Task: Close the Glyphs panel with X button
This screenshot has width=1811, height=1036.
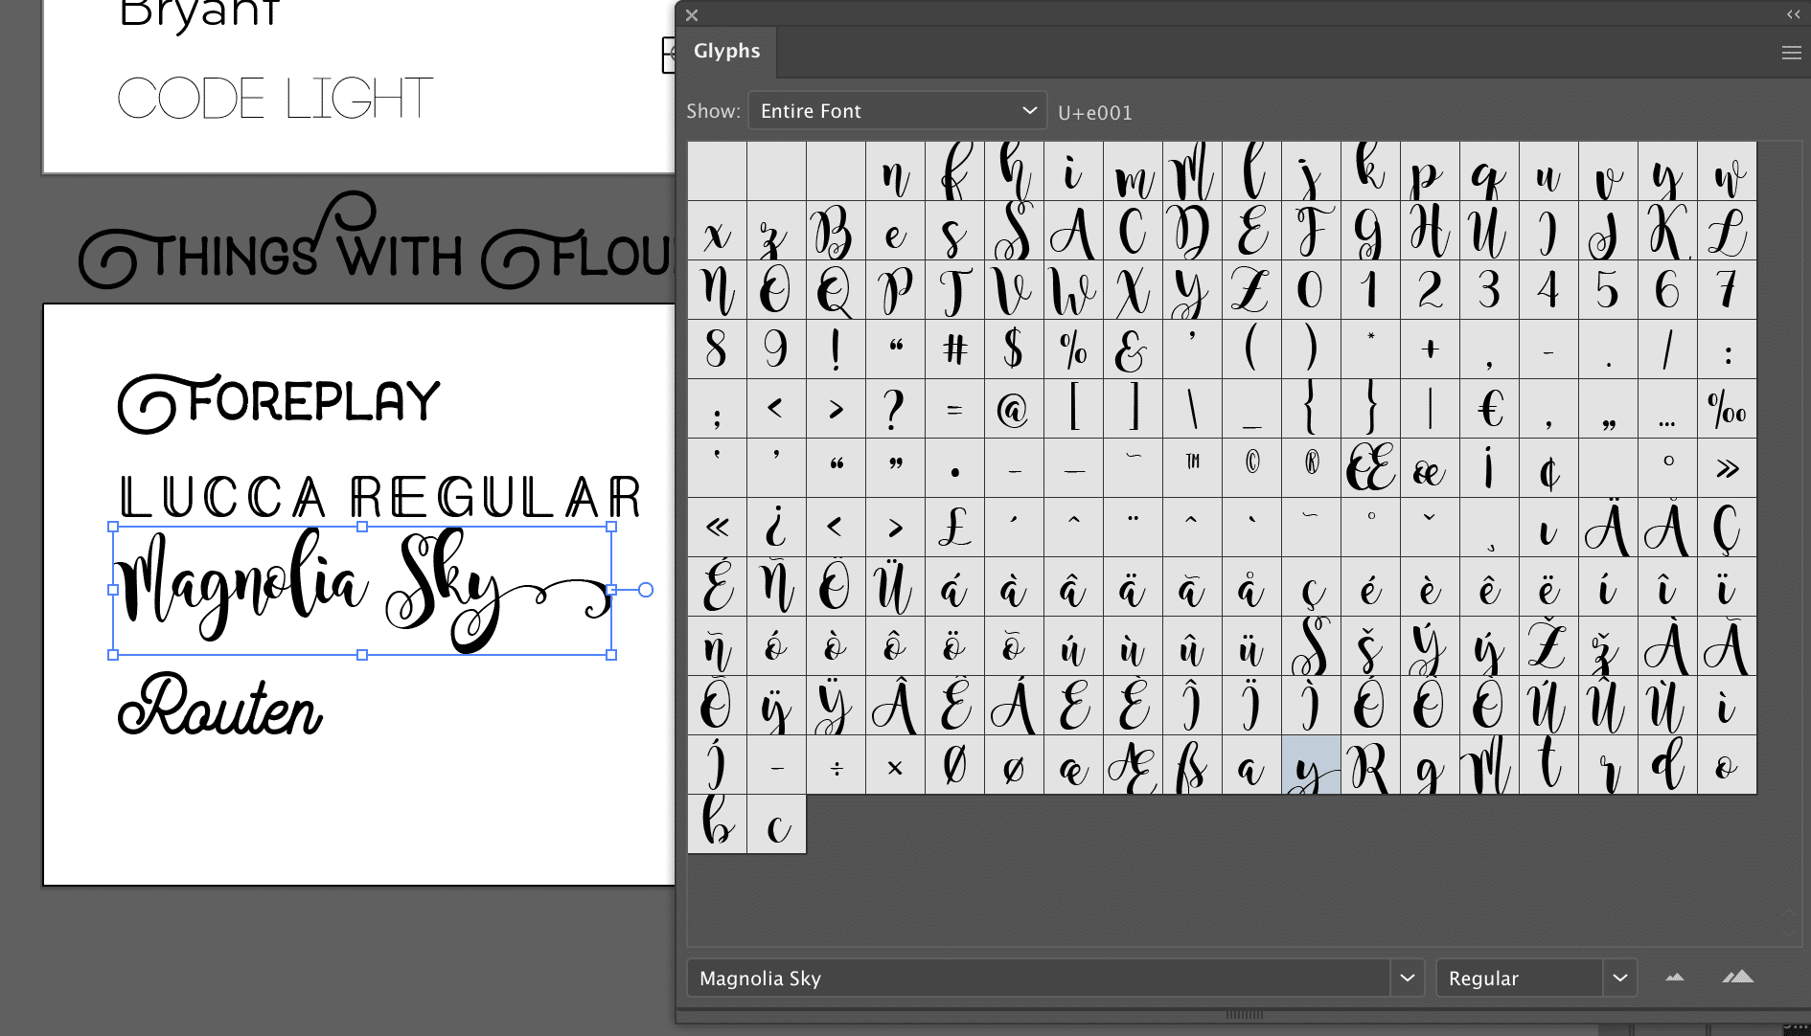Action: click(692, 15)
